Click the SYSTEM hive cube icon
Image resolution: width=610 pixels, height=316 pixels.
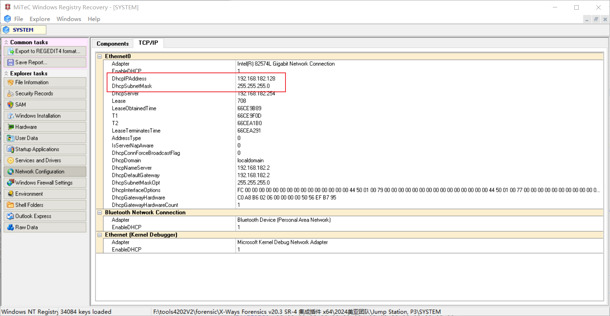click(x=6, y=30)
